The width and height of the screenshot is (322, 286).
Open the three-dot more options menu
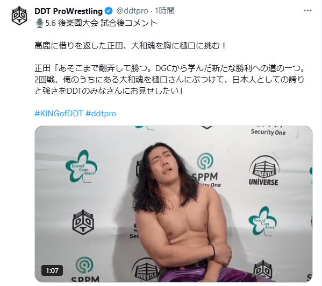click(x=307, y=11)
